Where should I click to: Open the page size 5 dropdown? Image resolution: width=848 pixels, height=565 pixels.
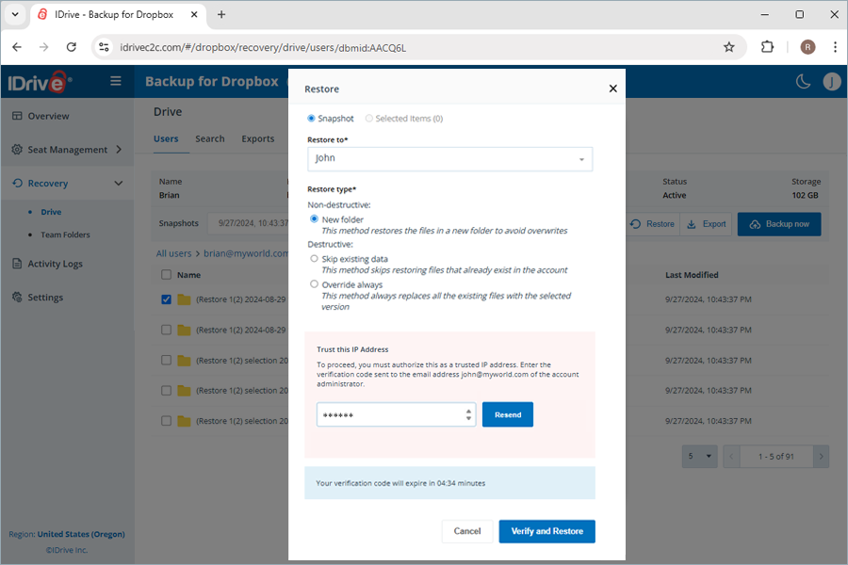[x=699, y=456]
